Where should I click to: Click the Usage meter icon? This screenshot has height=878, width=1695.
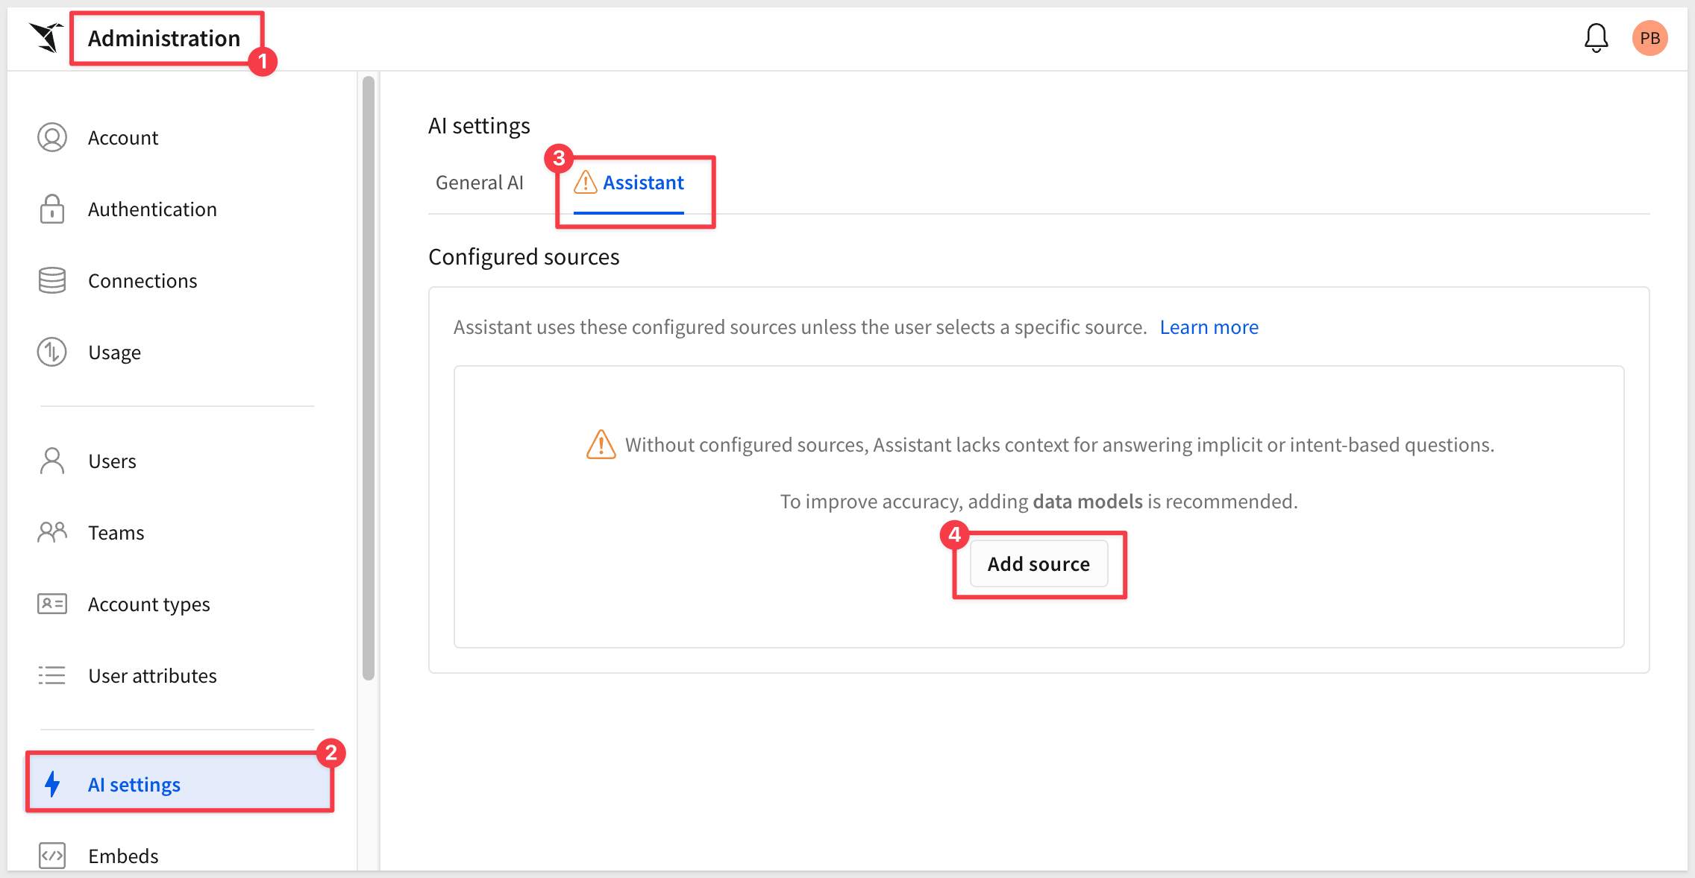(52, 353)
